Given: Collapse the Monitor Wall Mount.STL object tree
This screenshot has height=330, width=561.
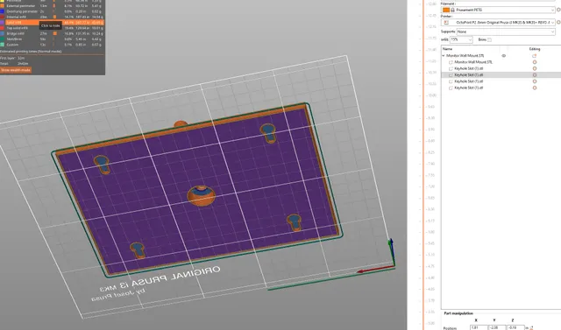Looking at the screenshot, I should (444, 56).
